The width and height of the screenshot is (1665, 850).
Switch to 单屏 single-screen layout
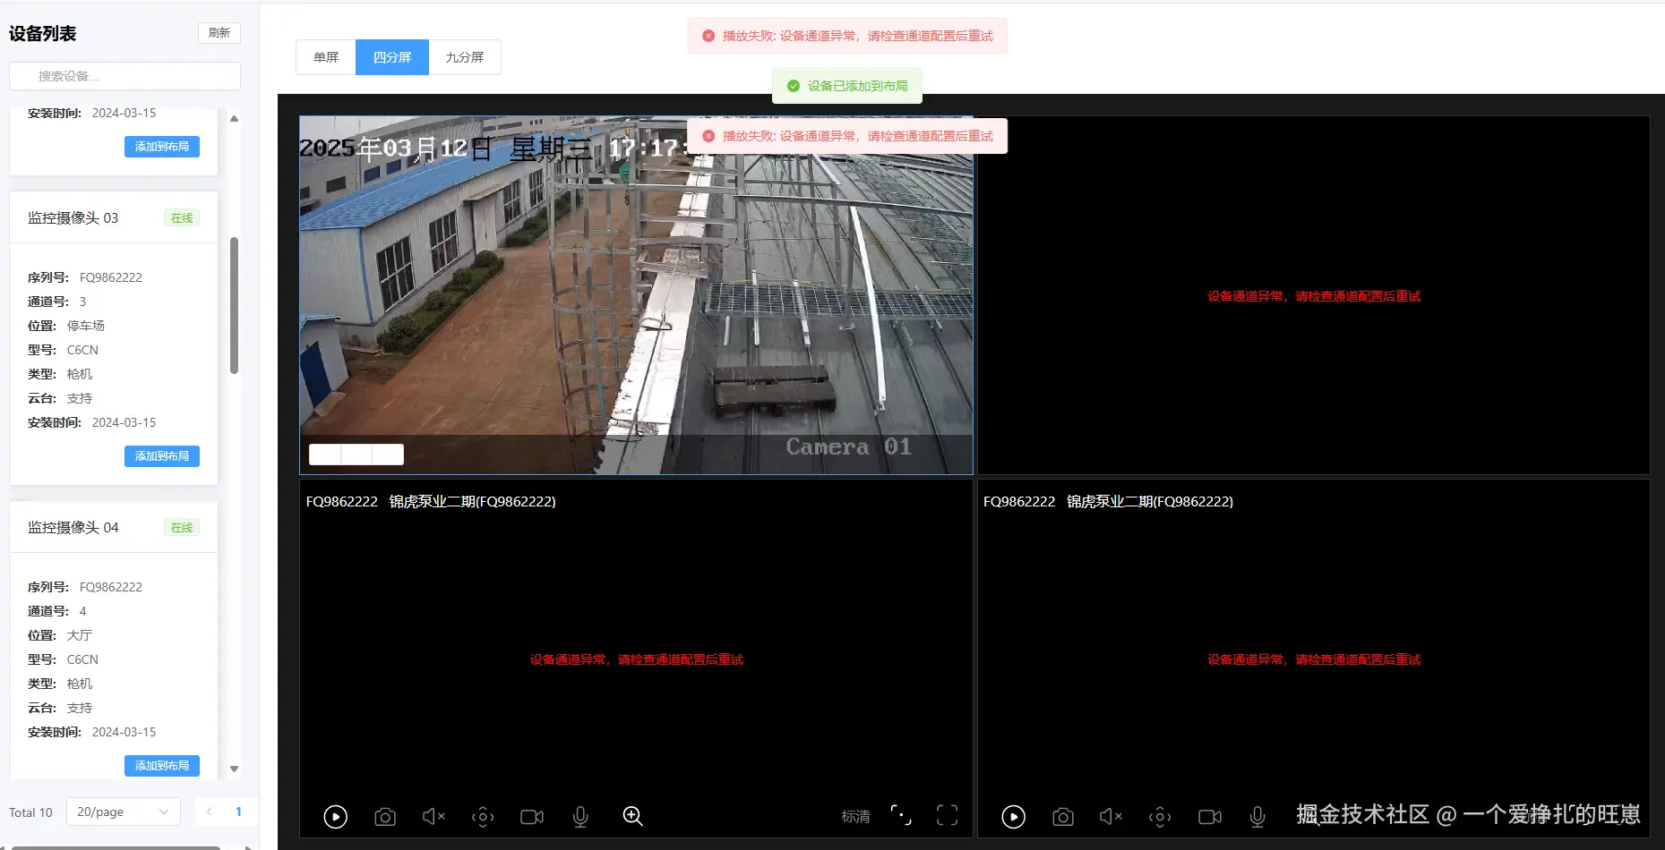click(x=326, y=57)
